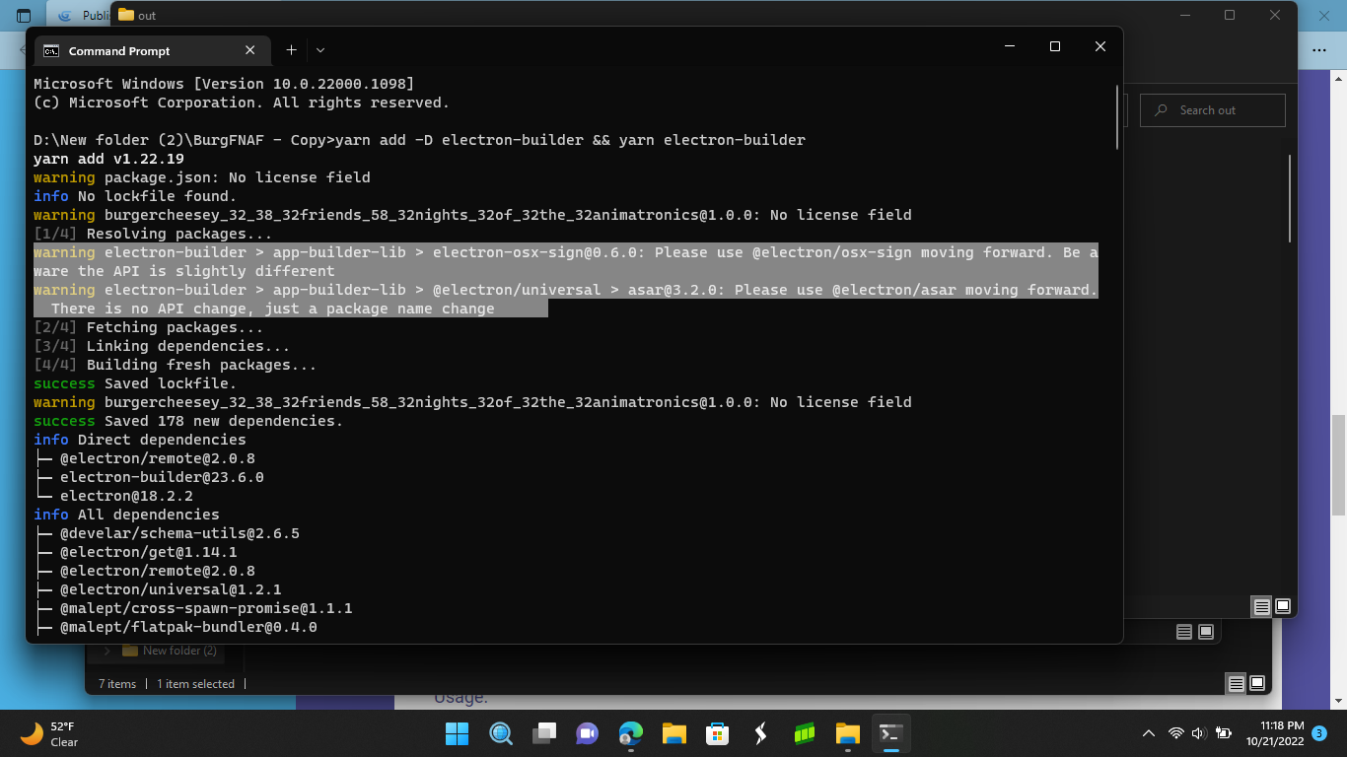Viewport: 1347px width, 757px height.
Task: Open the new tab dropdown in Command Prompt
Action: (319, 50)
